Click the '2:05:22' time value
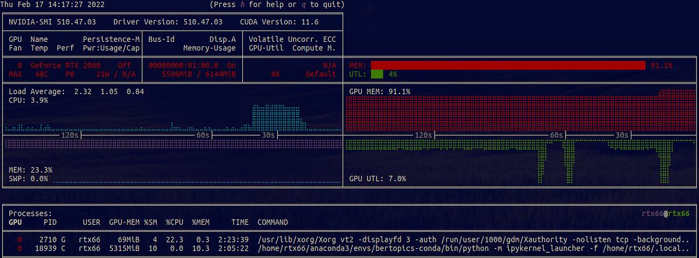699x258 pixels. [x=233, y=249]
